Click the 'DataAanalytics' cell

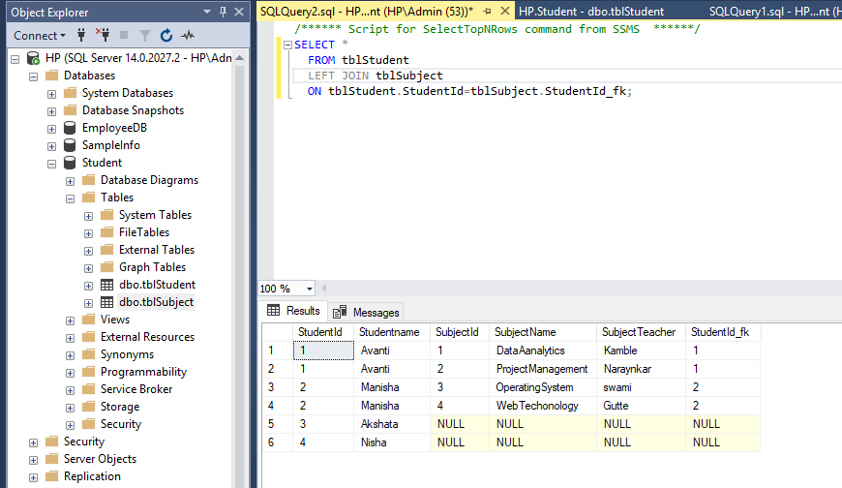(542, 351)
